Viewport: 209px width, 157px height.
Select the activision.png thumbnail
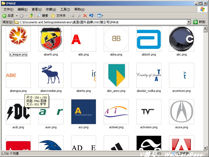coord(149,112)
